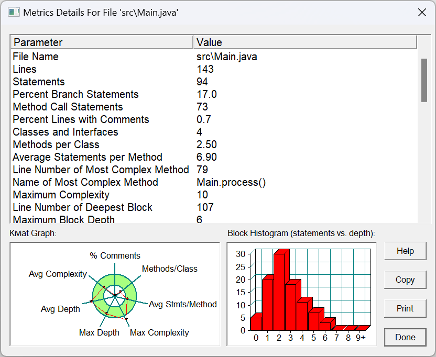Click the Max Depth axis label
The image size is (436, 357).
[x=99, y=332]
